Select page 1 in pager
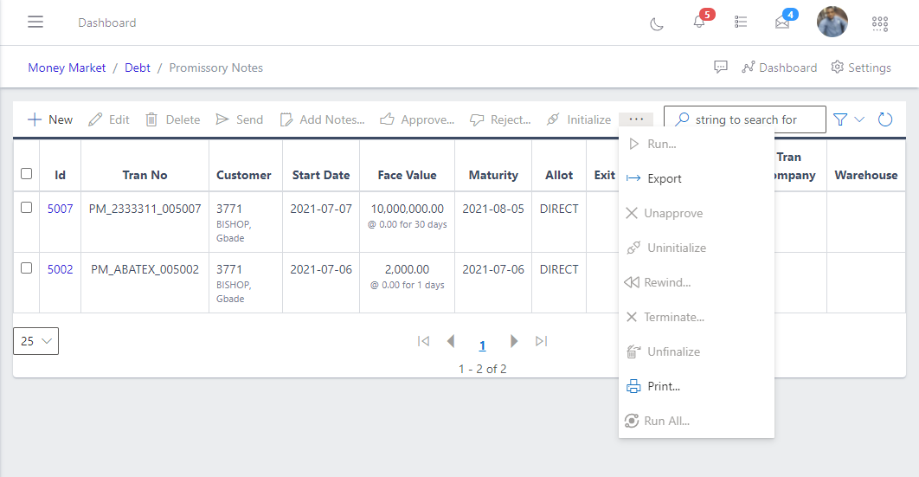Viewport: 919px width, 477px height. tap(482, 345)
